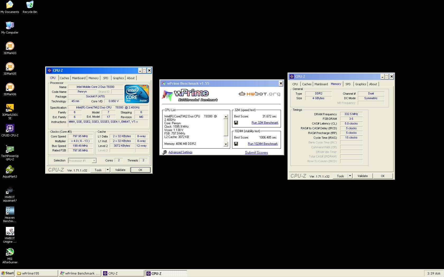444x277 pixels.
Task: Click Tools button in left CPU-Z window
Action: click(x=98, y=170)
